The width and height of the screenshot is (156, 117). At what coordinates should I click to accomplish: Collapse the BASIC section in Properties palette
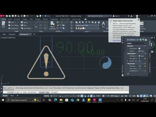145,43
